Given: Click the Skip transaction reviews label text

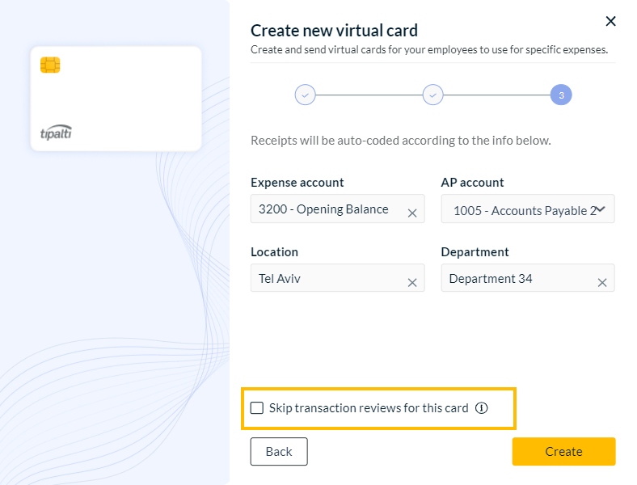Looking at the screenshot, I should (369, 408).
